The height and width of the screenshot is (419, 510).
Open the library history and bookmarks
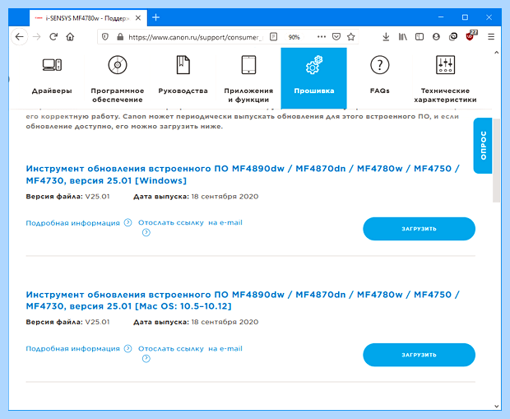(403, 37)
